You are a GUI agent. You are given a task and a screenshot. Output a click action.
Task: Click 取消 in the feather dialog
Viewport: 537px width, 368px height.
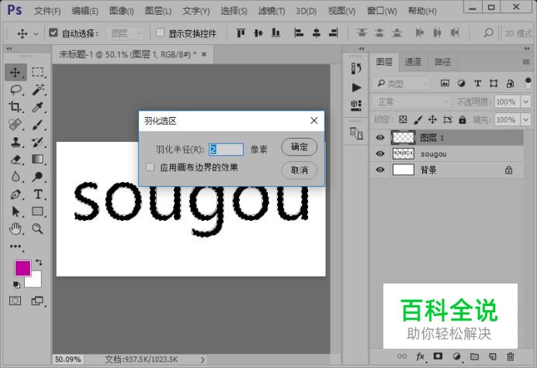(x=299, y=170)
